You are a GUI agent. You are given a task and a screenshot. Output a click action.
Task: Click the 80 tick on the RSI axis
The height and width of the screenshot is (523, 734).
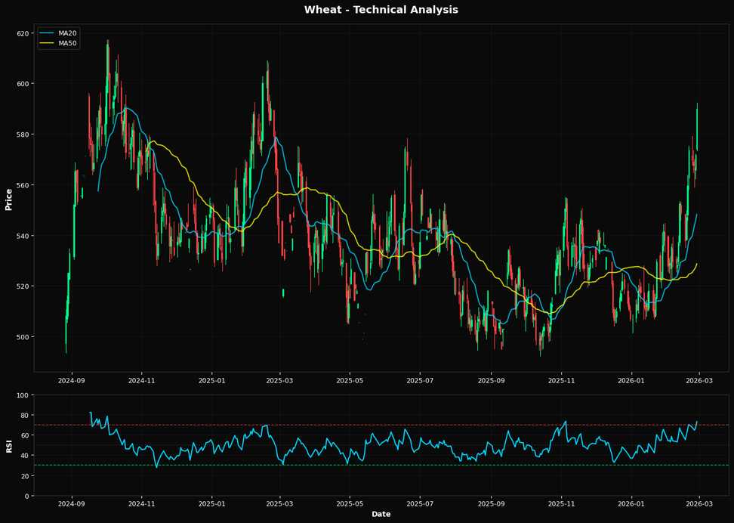(x=26, y=415)
